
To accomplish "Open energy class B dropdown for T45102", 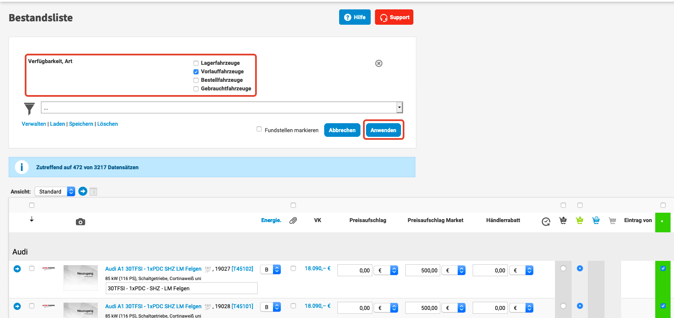I will coord(271,270).
